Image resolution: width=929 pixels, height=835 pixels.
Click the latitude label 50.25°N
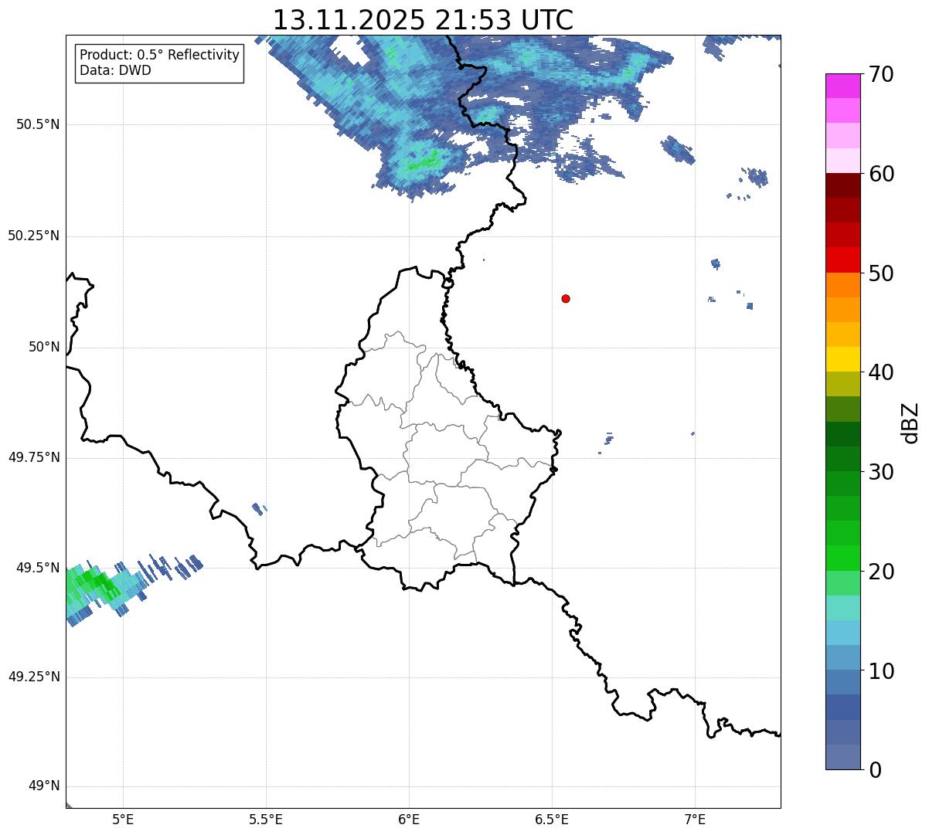click(x=33, y=236)
